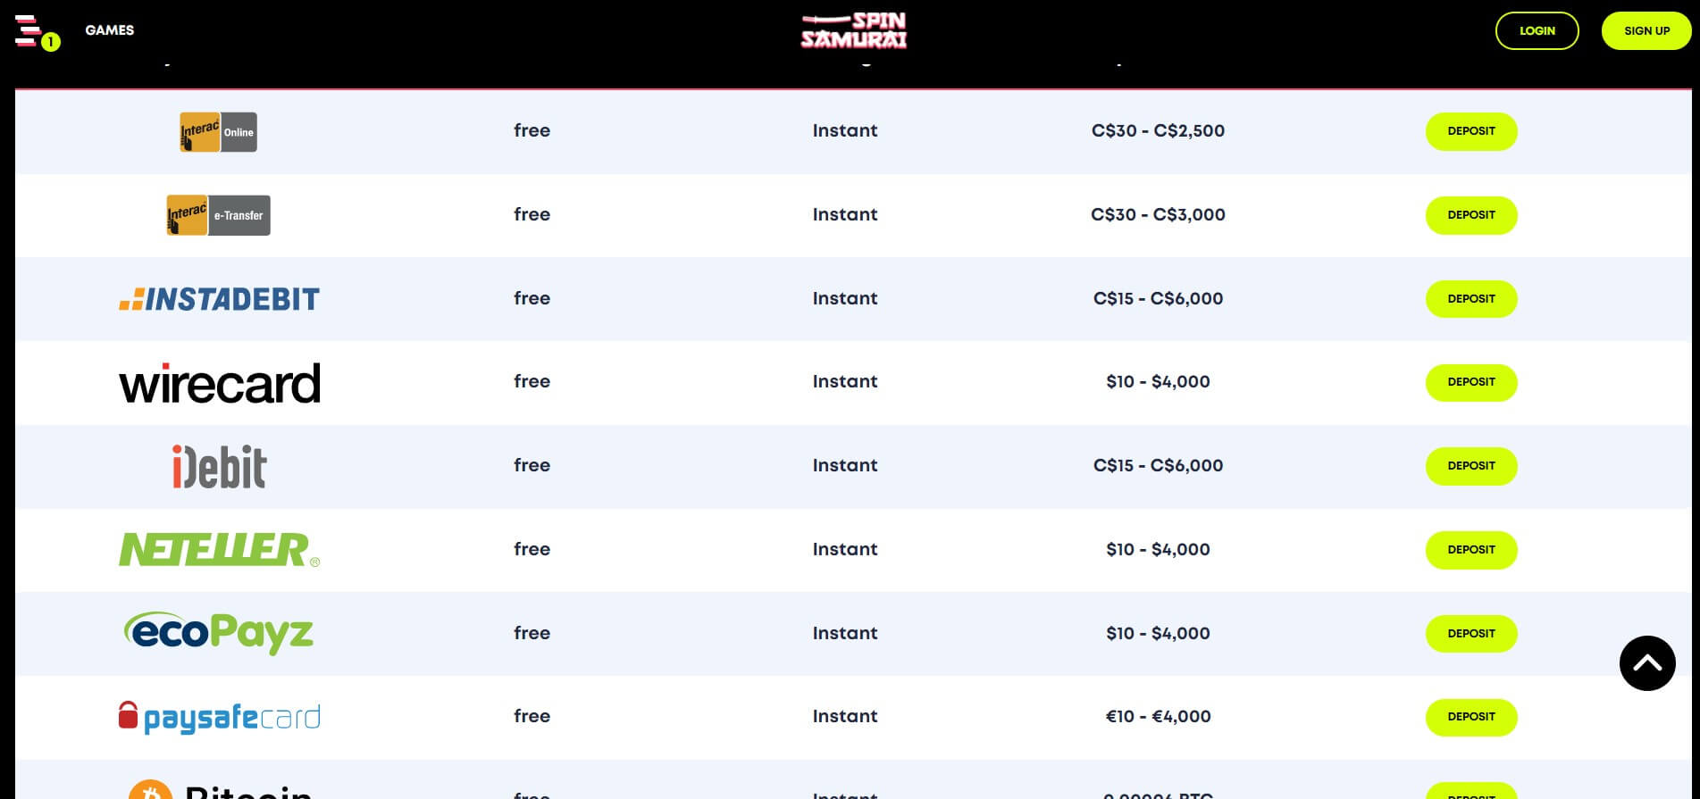Open the Games menu item
This screenshot has height=799, width=1700.
pyautogui.click(x=110, y=30)
